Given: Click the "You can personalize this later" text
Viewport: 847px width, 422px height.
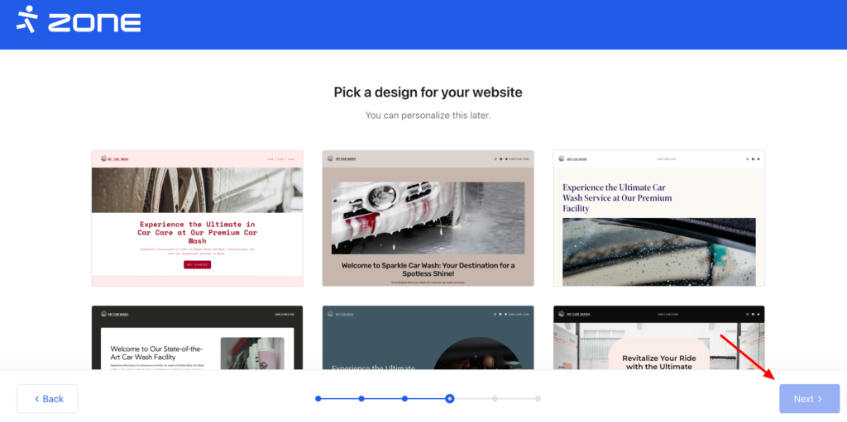Looking at the screenshot, I should pyautogui.click(x=428, y=116).
